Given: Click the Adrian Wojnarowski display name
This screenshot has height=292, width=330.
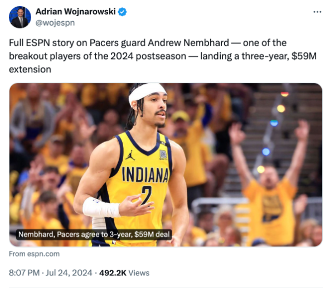Looking at the screenshot, I should [x=76, y=12].
